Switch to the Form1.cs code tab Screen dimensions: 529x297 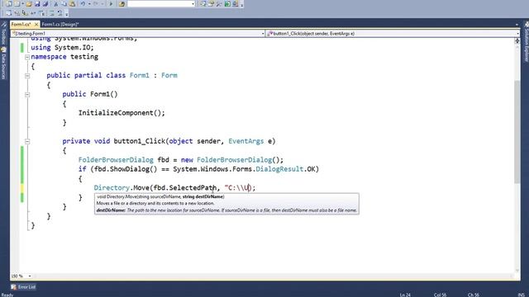(x=21, y=24)
